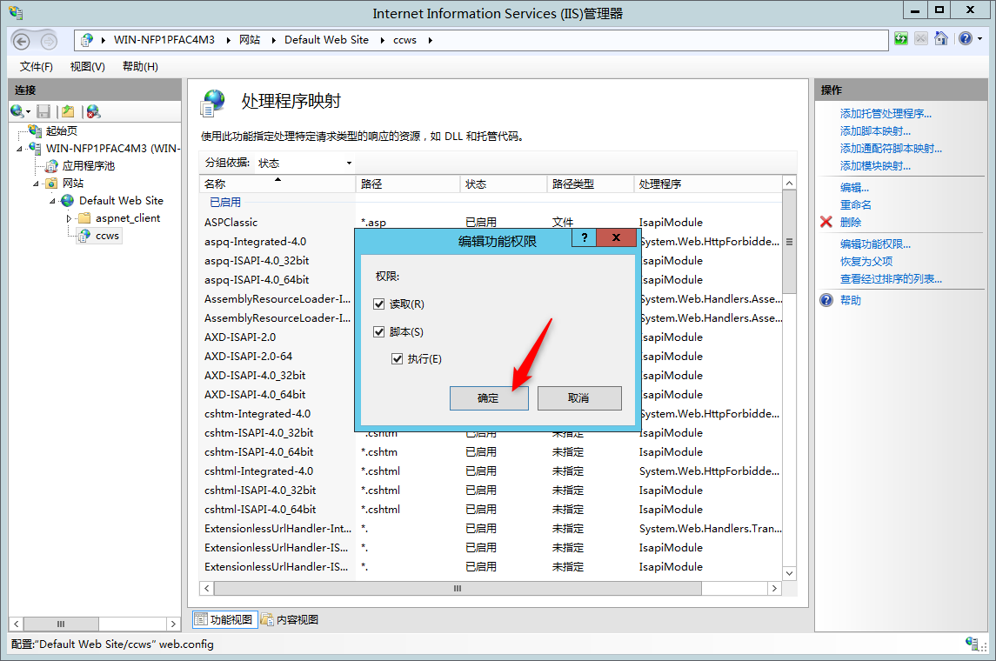Click the 处理程序映射 globe header icon

pos(213,103)
